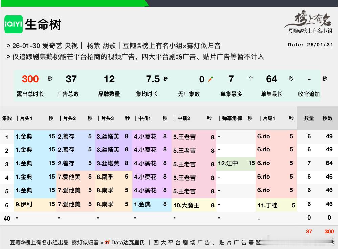Click the note line starting with 仅追踪剧集

coord(138,57)
